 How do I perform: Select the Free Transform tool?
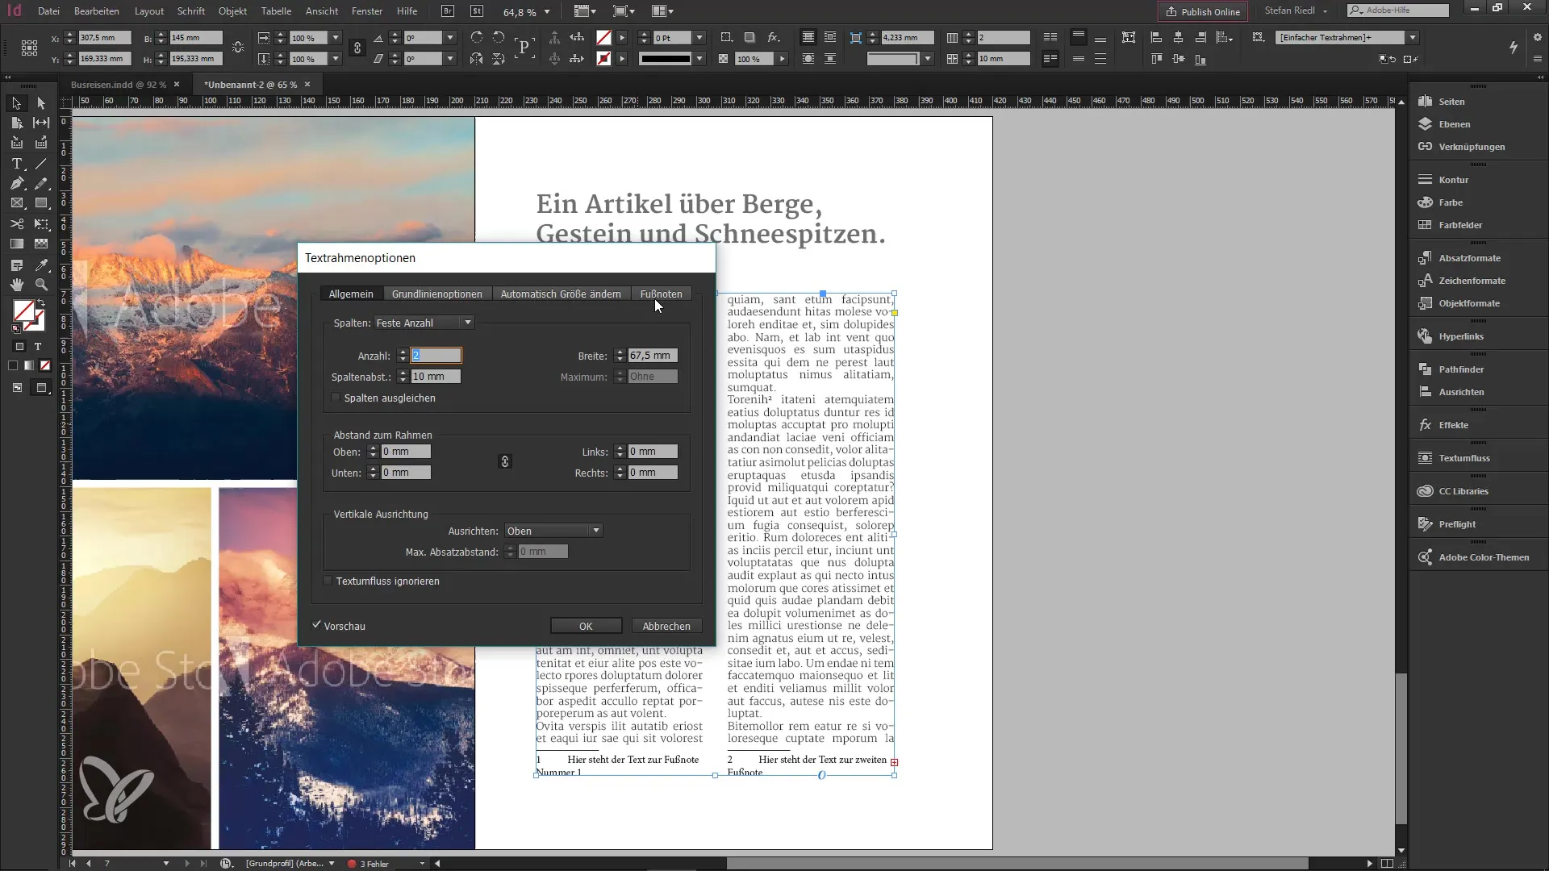pyautogui.click(x=41, y=223)
